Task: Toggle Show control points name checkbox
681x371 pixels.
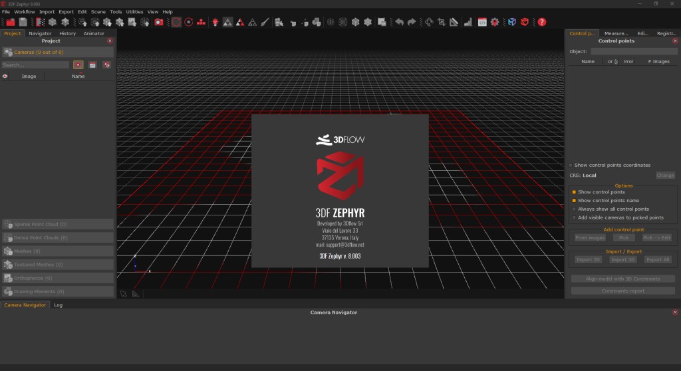Action: pos(574,201)
